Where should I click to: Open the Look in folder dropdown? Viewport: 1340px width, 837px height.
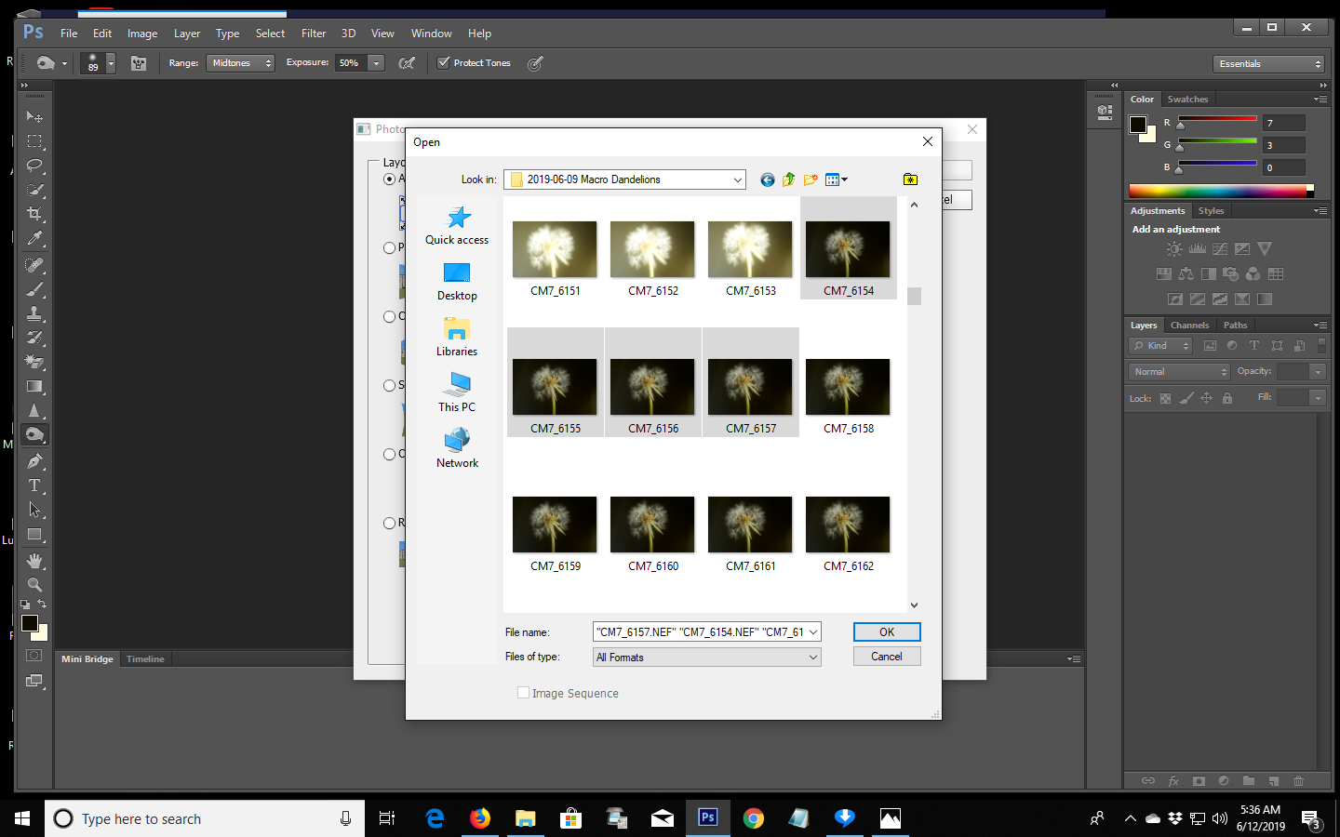coord(737,179)
